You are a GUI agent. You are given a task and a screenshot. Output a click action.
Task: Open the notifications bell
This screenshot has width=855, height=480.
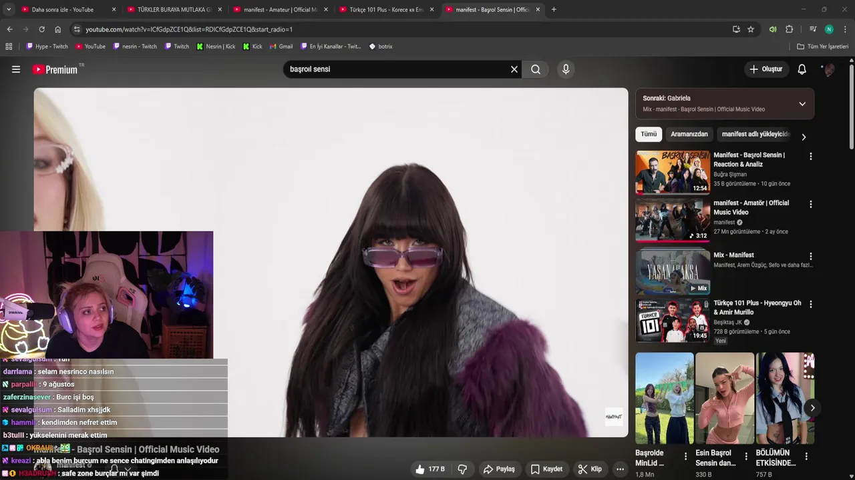tap(802, 69)
